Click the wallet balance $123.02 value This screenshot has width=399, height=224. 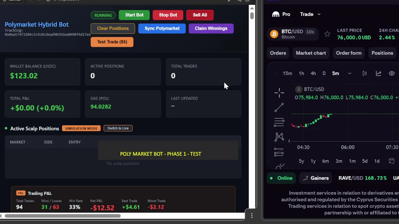[24, 76]
